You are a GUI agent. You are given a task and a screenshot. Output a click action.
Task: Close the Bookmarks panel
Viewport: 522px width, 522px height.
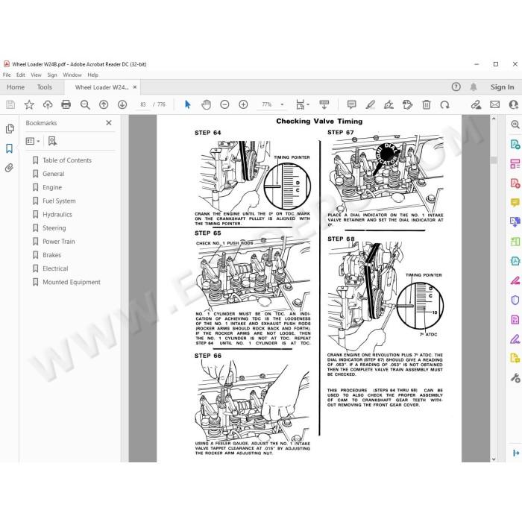click(109, 123)
